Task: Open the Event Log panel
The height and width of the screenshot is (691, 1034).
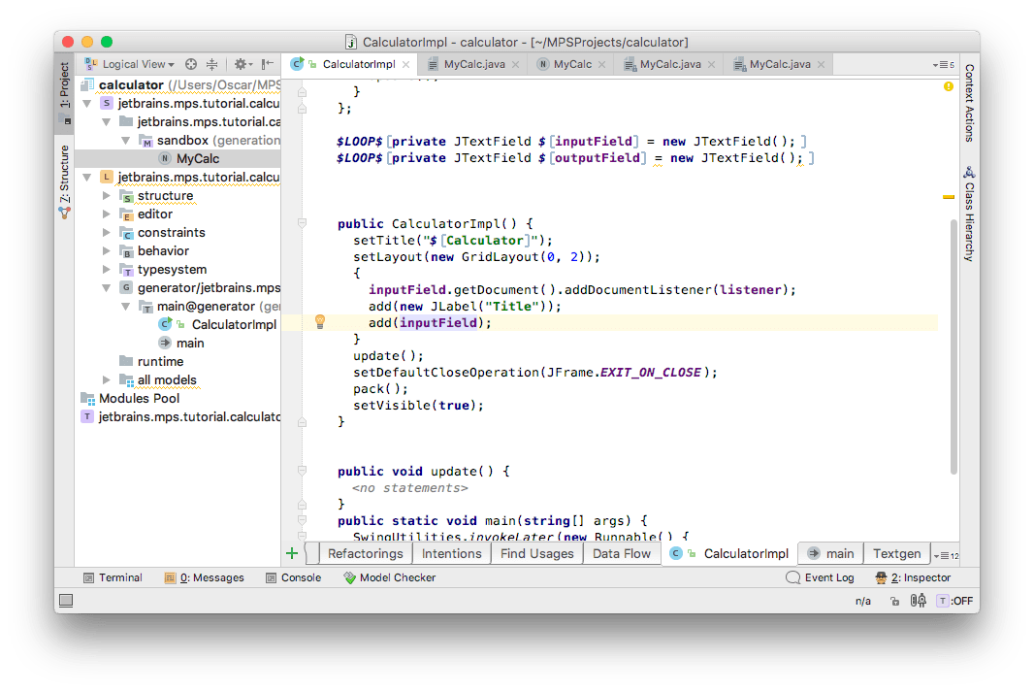Action: coord(820,577)
